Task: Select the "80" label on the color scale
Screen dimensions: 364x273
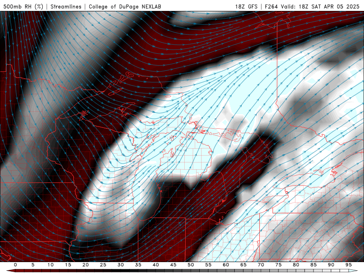Action: point(296,265)
